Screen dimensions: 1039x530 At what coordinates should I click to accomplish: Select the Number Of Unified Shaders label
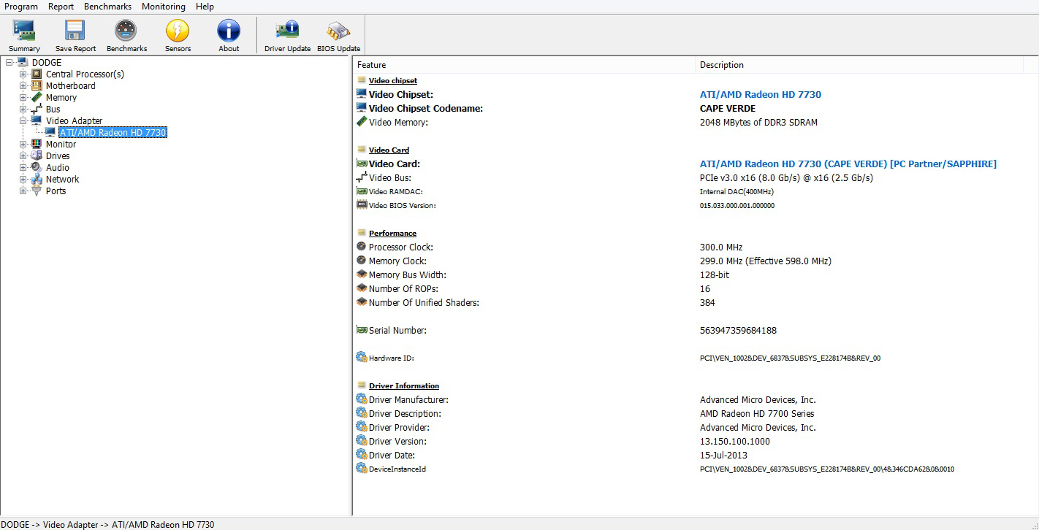pyautogui.click(x=424, y=302)
